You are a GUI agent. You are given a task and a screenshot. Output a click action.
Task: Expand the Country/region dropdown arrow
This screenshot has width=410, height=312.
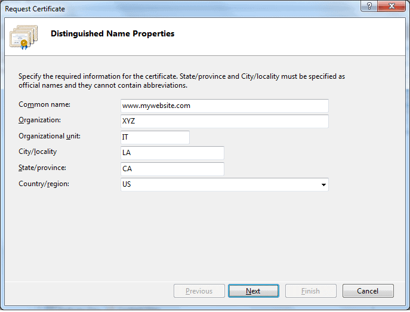click(323, 185)
